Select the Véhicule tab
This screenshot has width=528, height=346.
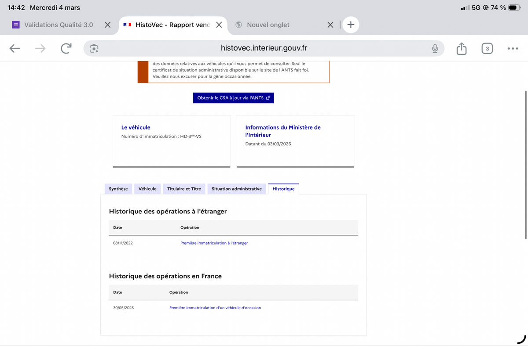click(147, 189)
